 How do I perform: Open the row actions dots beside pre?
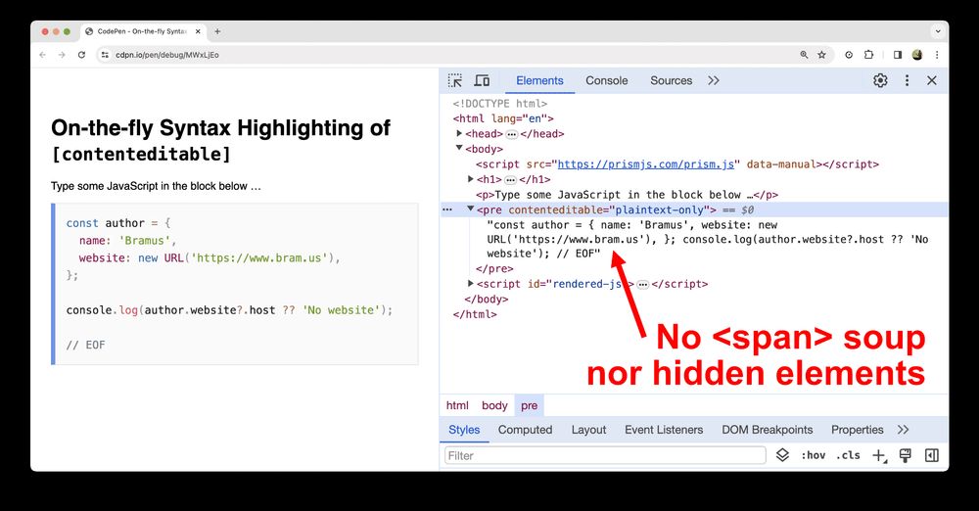tap(447, 209)
